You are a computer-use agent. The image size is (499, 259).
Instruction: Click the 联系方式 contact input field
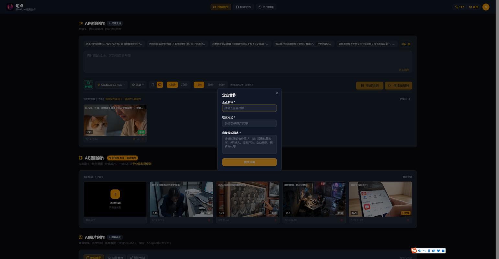tap(249, 123)
